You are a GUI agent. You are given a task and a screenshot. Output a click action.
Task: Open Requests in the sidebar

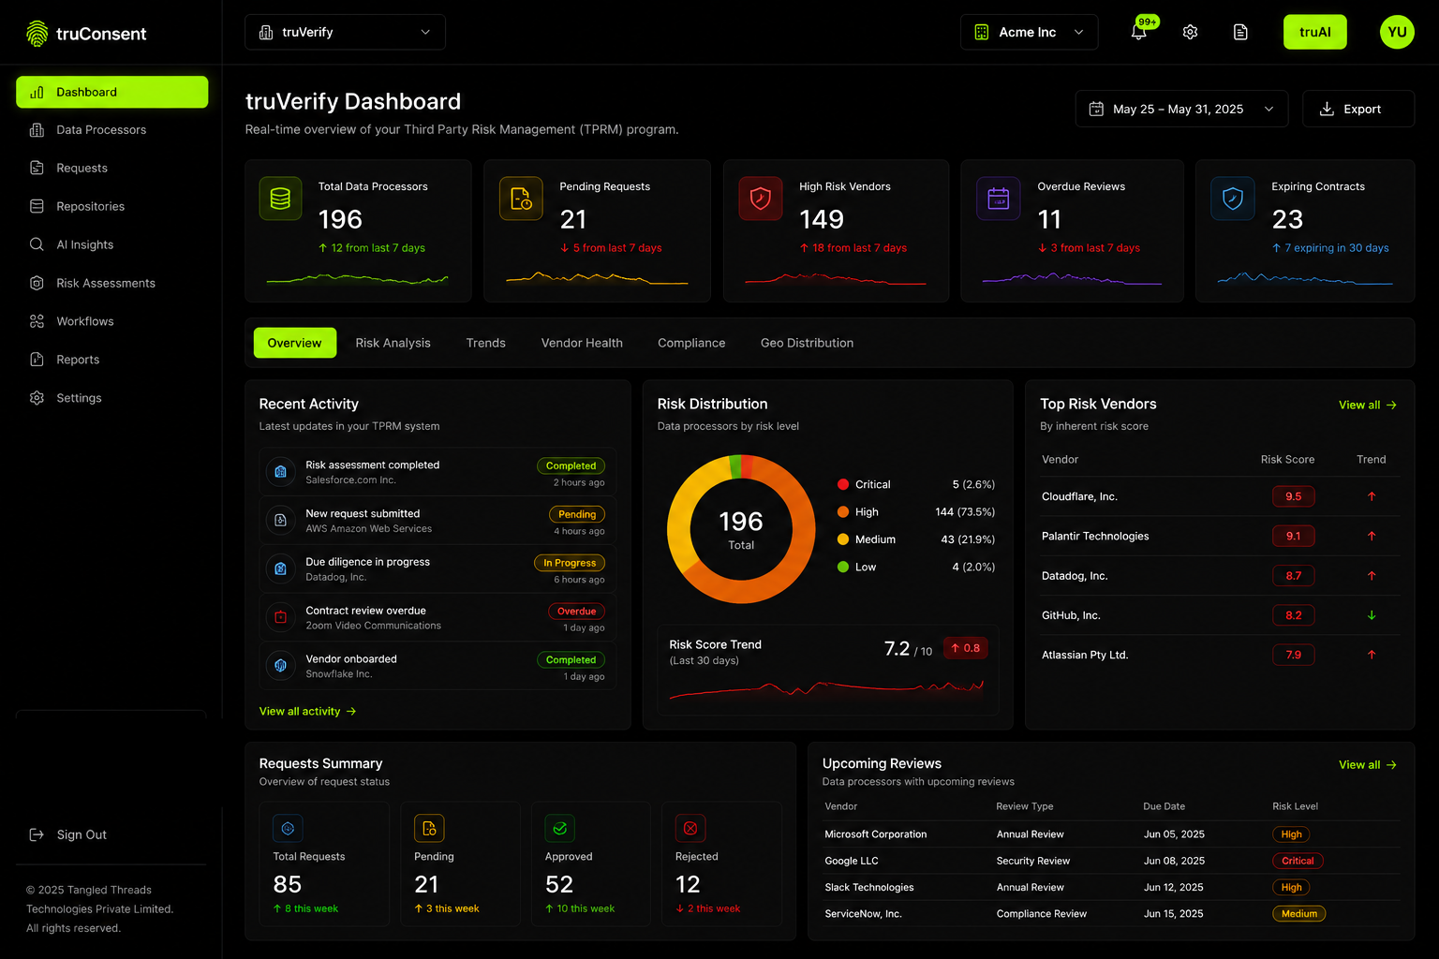coord(111,169)
